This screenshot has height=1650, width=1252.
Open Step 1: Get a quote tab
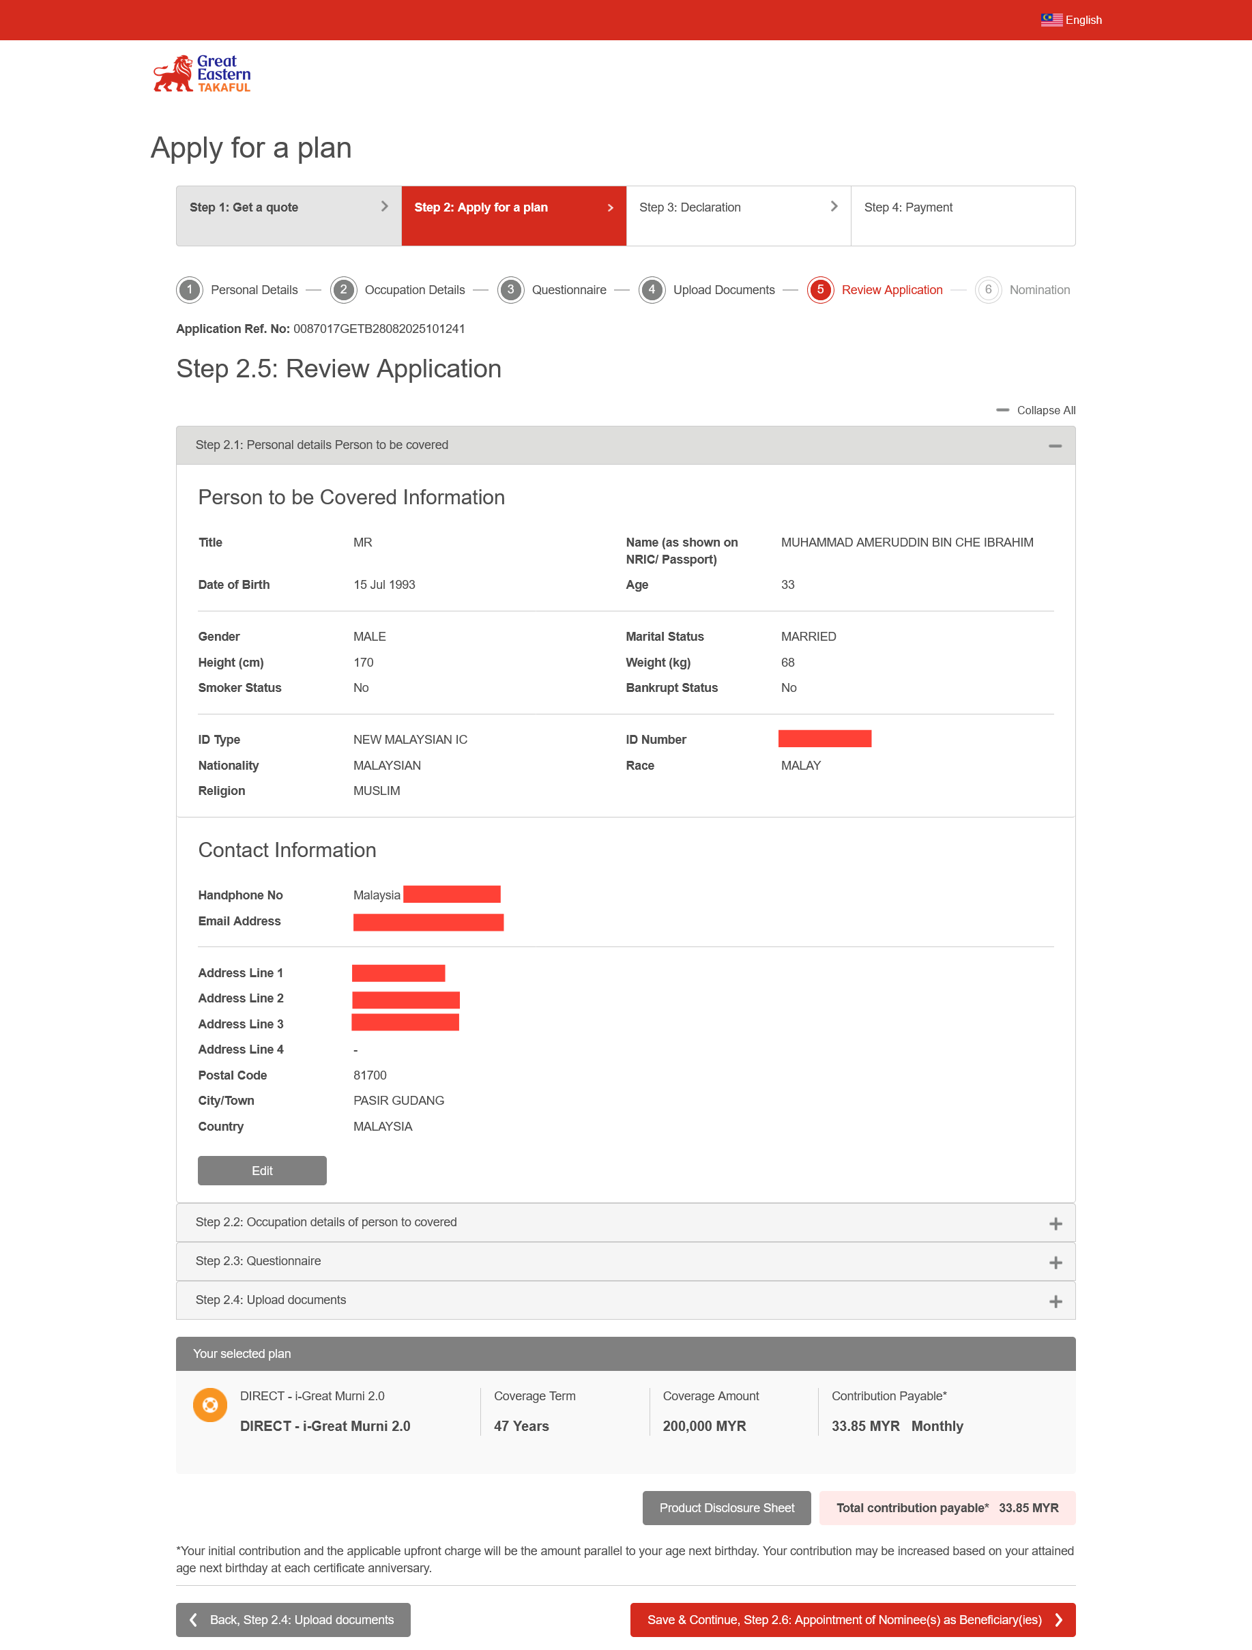[x=289, y=216]
